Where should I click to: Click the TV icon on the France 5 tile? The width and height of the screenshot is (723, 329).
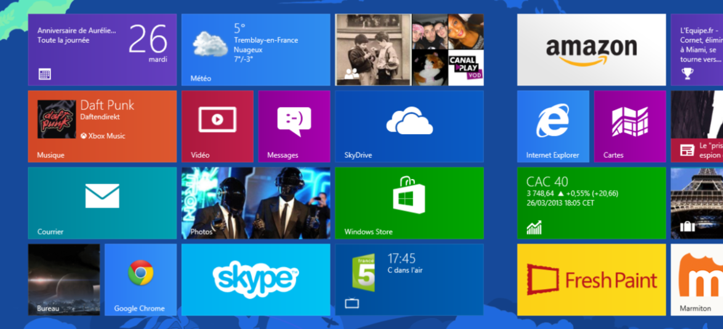coord(352,303)
